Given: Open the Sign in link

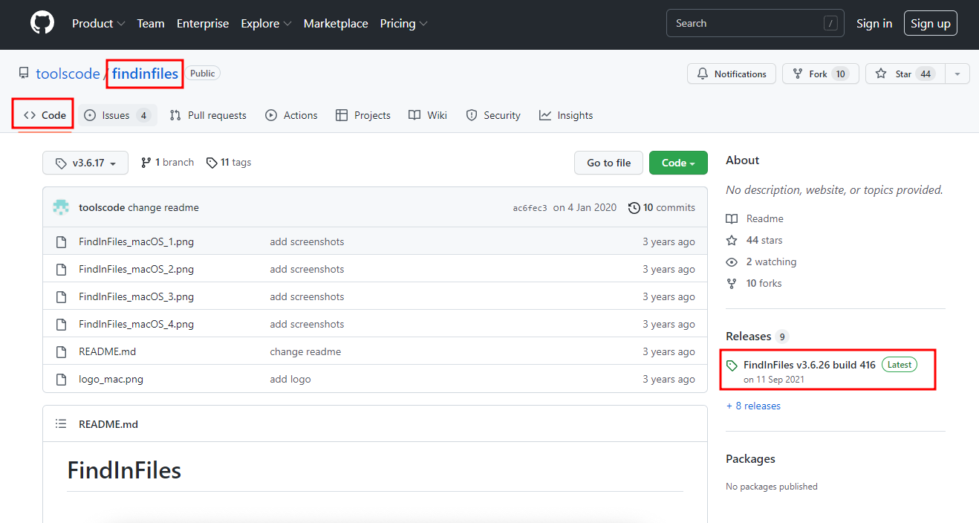Looking at the screenshot, I should click(x=874, y=24).
